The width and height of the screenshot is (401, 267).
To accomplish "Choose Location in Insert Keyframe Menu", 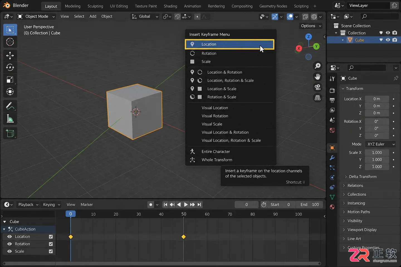I will [230, 44].
